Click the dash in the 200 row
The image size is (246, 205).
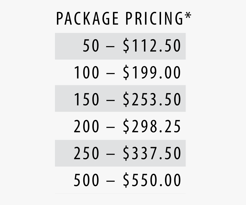111,127
